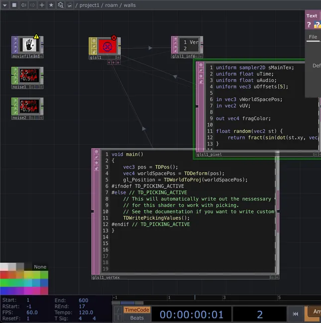The height and width of the screenshot is (323, 321).
Task: Open the Python help icon
Action: 318,25
